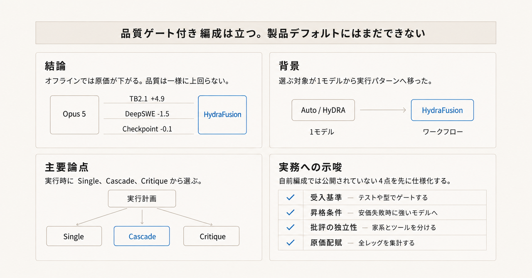Select the highlighted Cascade node
The height and width of the screenshot is (278, 532).
[x=142, y=237]
